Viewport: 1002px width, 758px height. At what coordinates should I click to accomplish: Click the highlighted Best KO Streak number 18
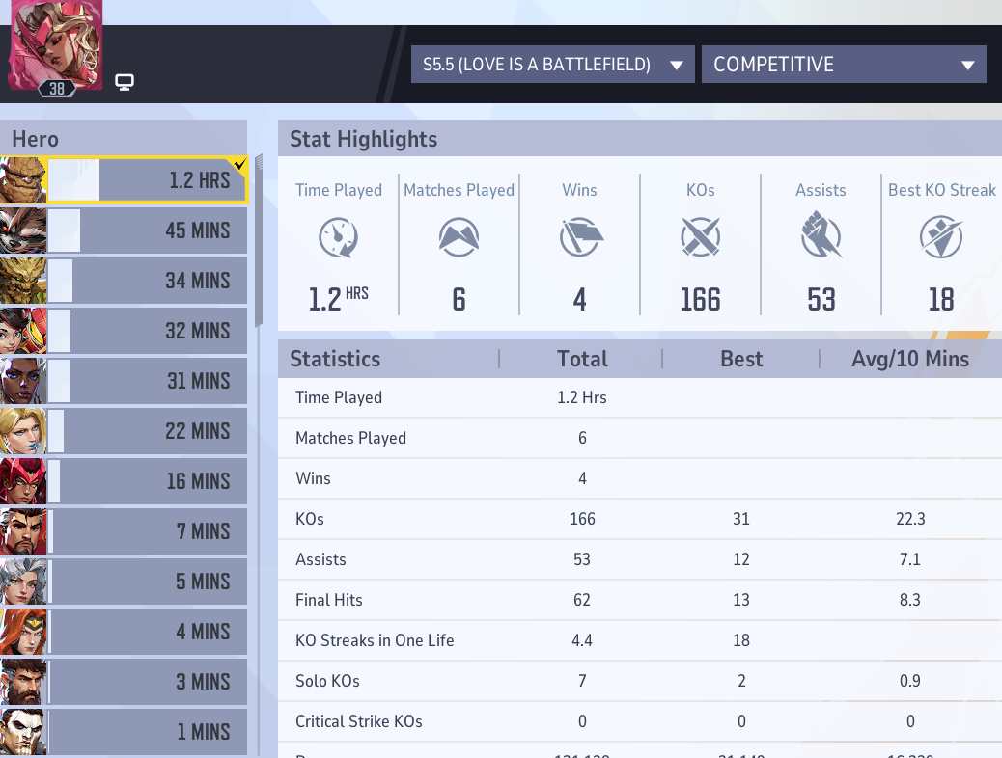pyautogui.click(x=941, y=300)
